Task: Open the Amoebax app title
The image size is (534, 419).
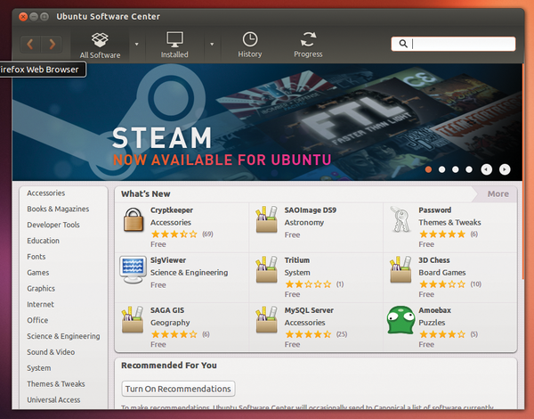Action: coord(435,310)
